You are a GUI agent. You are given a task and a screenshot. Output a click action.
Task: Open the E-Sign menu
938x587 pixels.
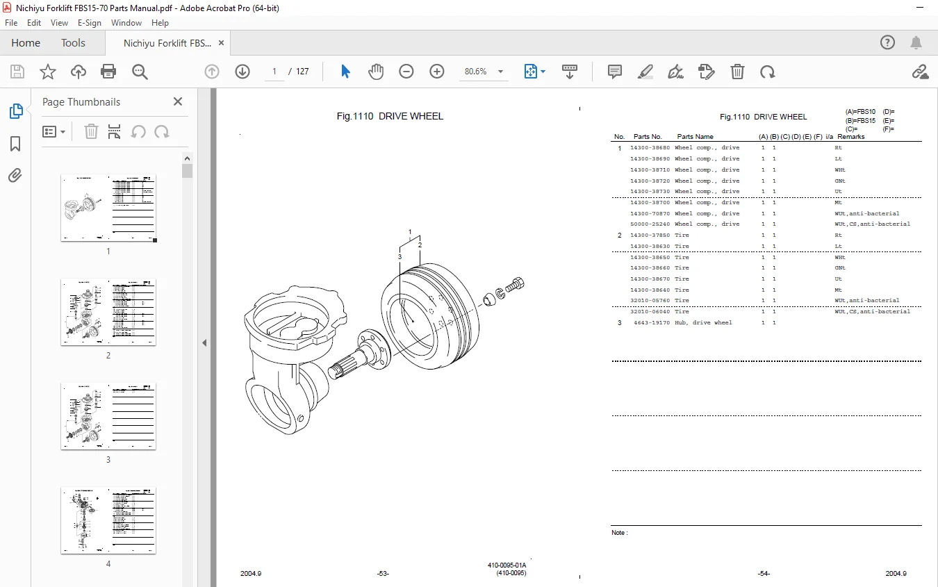point(90,22)
